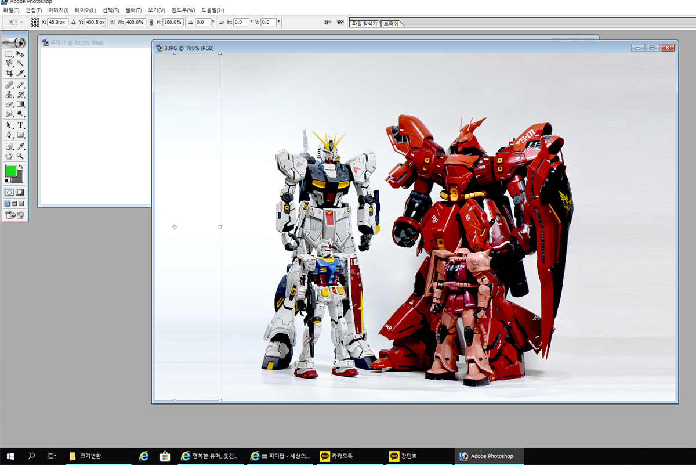Activate the 무제-1 document window title
Viewport: 696px width, 465px height.
77,42
